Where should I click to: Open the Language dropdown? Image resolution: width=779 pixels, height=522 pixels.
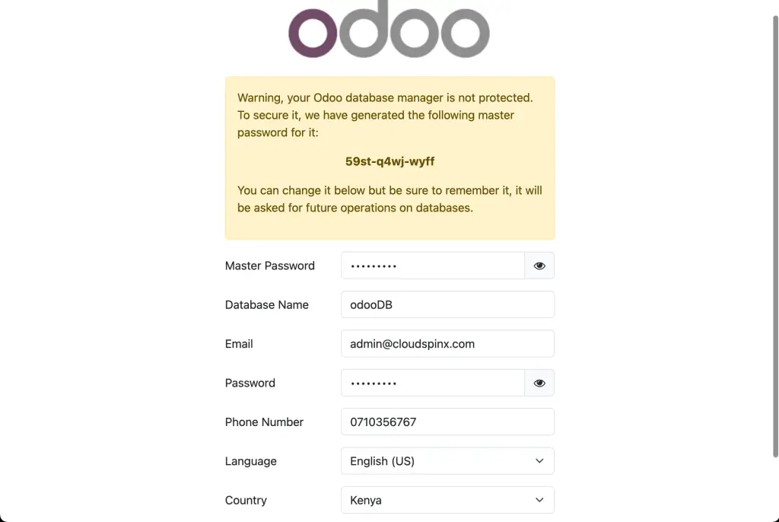click(447, 460)
